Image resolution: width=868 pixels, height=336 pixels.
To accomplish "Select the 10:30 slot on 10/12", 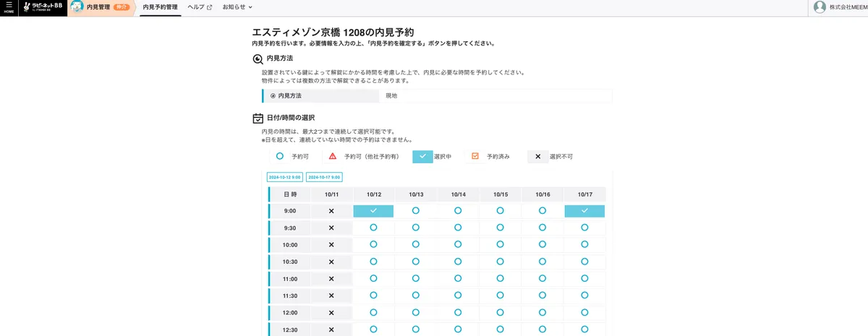I will coord(373,262).
